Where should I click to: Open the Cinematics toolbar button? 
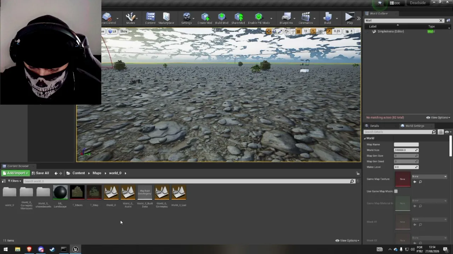[x=305, y=18]
